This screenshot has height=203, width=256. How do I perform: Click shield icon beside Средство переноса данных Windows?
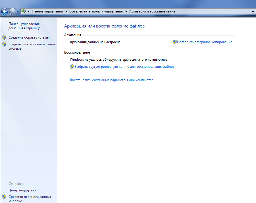click(5, 197)
